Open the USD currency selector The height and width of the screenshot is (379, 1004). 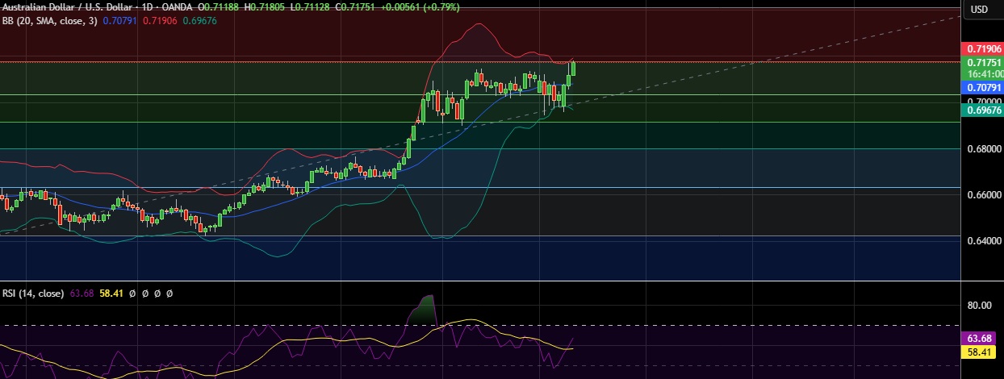(x=979, y=10)
